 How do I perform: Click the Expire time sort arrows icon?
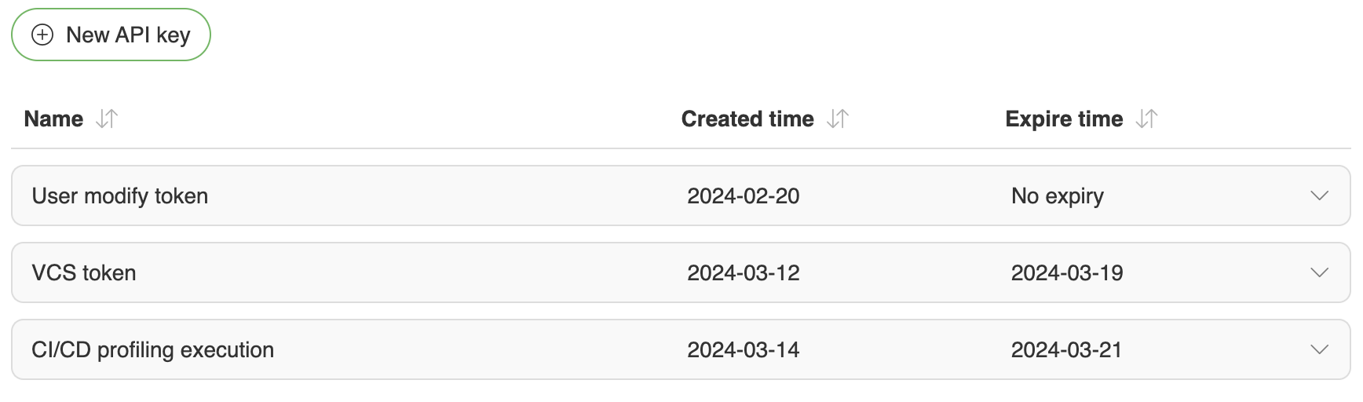coord(1146,119)
